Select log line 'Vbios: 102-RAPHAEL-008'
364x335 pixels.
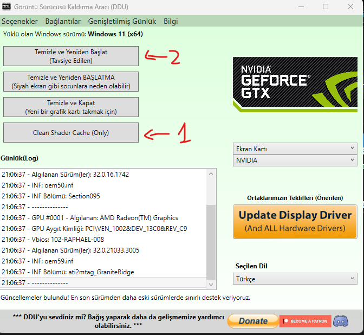tap(103, 239)
